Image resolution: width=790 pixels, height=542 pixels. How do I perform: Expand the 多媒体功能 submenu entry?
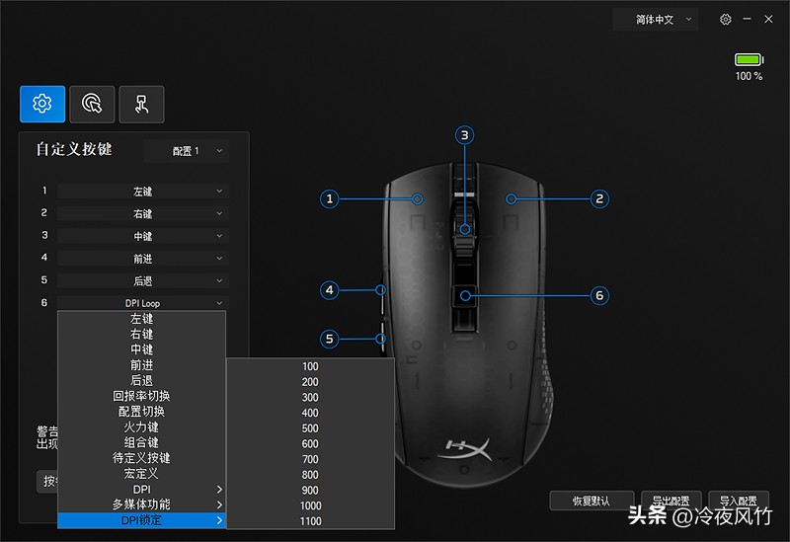coord(141,504)
